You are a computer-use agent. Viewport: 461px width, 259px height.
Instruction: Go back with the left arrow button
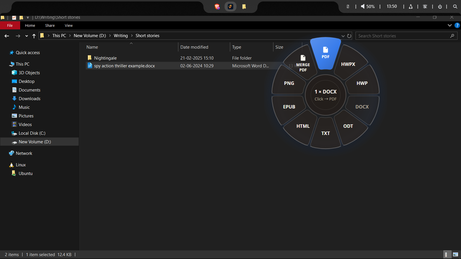(x=7, y=36)
